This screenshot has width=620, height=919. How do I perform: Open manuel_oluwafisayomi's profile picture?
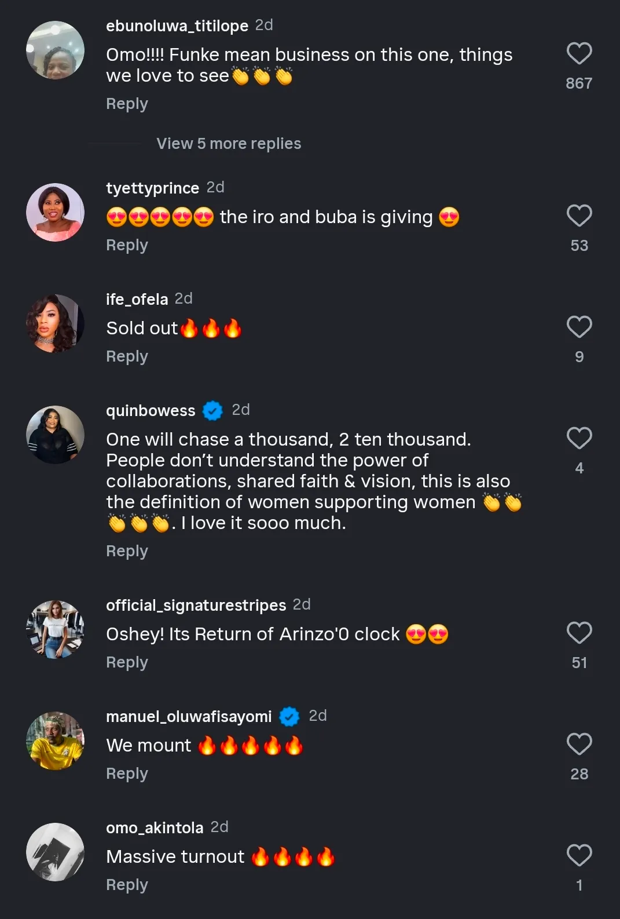[x=55, y=741]
